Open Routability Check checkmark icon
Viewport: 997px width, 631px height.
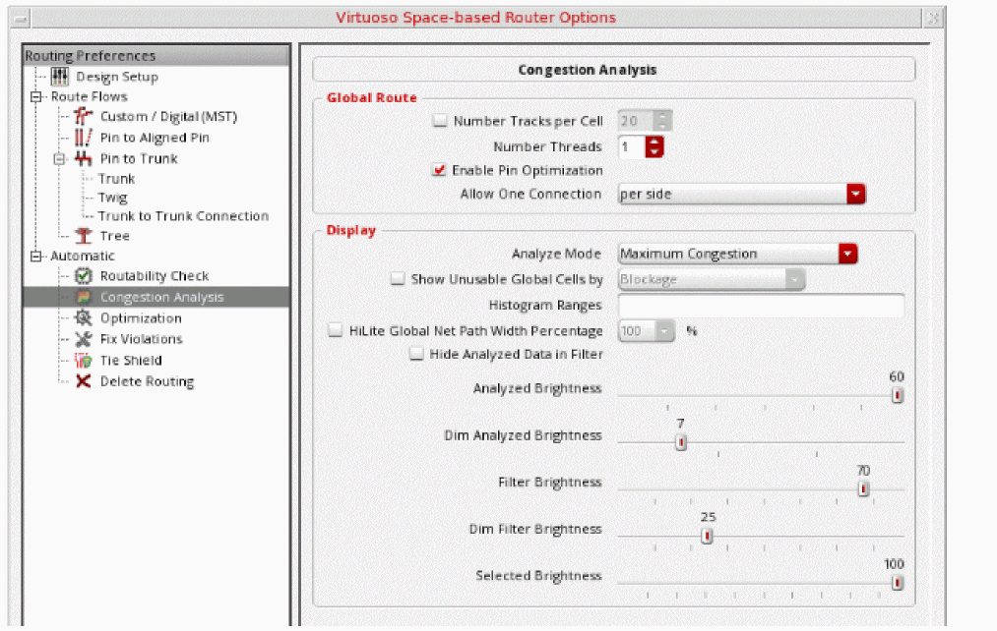point(83,275)
